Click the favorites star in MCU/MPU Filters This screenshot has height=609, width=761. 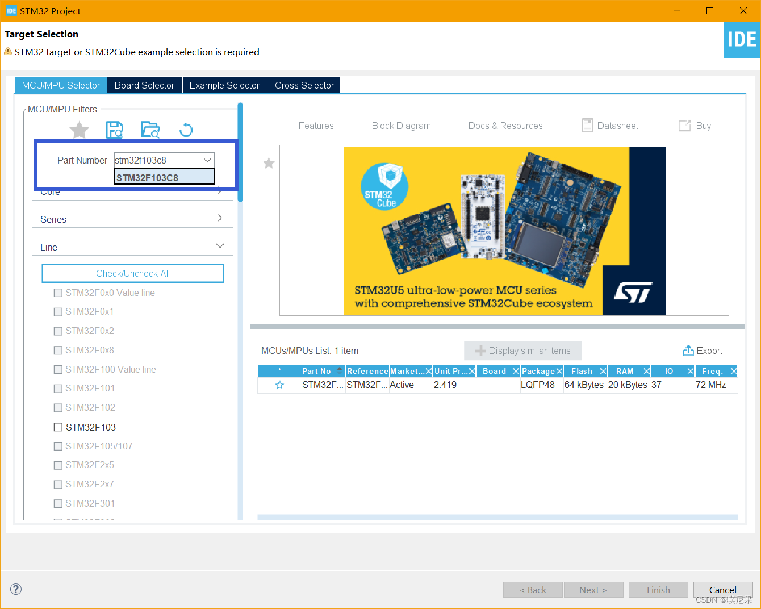(79, 130)
